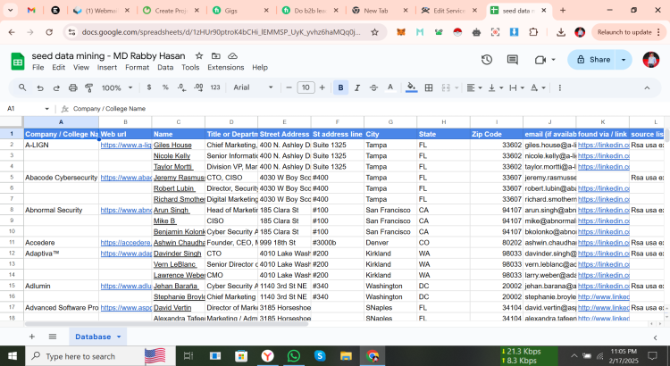Expand merge cells options arrow
The width and height of the screenshot is (670, 366).
click(x=456, y=88)
